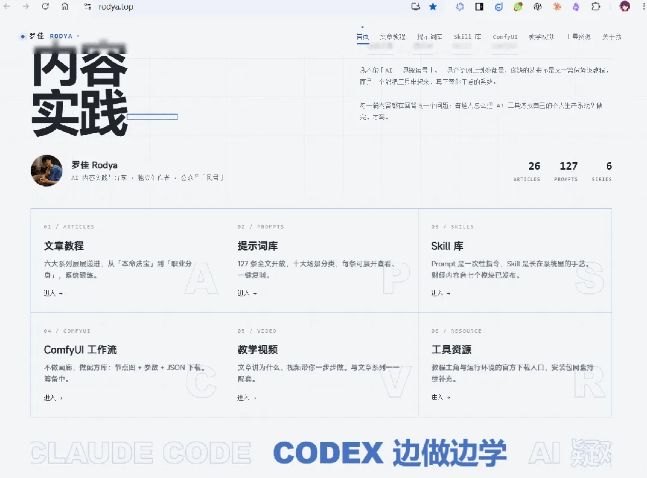Click the 05 / VIDEO label
Screen dimensions: 647x478
pos(257,331)
